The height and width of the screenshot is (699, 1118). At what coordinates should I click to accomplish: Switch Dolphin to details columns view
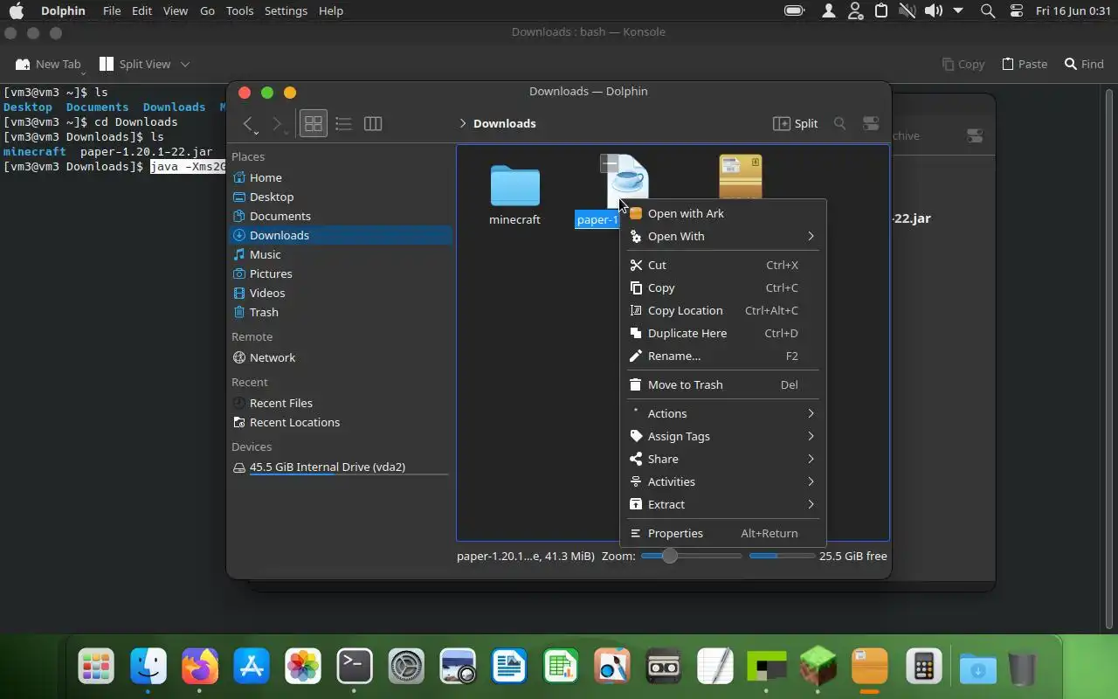373,123
